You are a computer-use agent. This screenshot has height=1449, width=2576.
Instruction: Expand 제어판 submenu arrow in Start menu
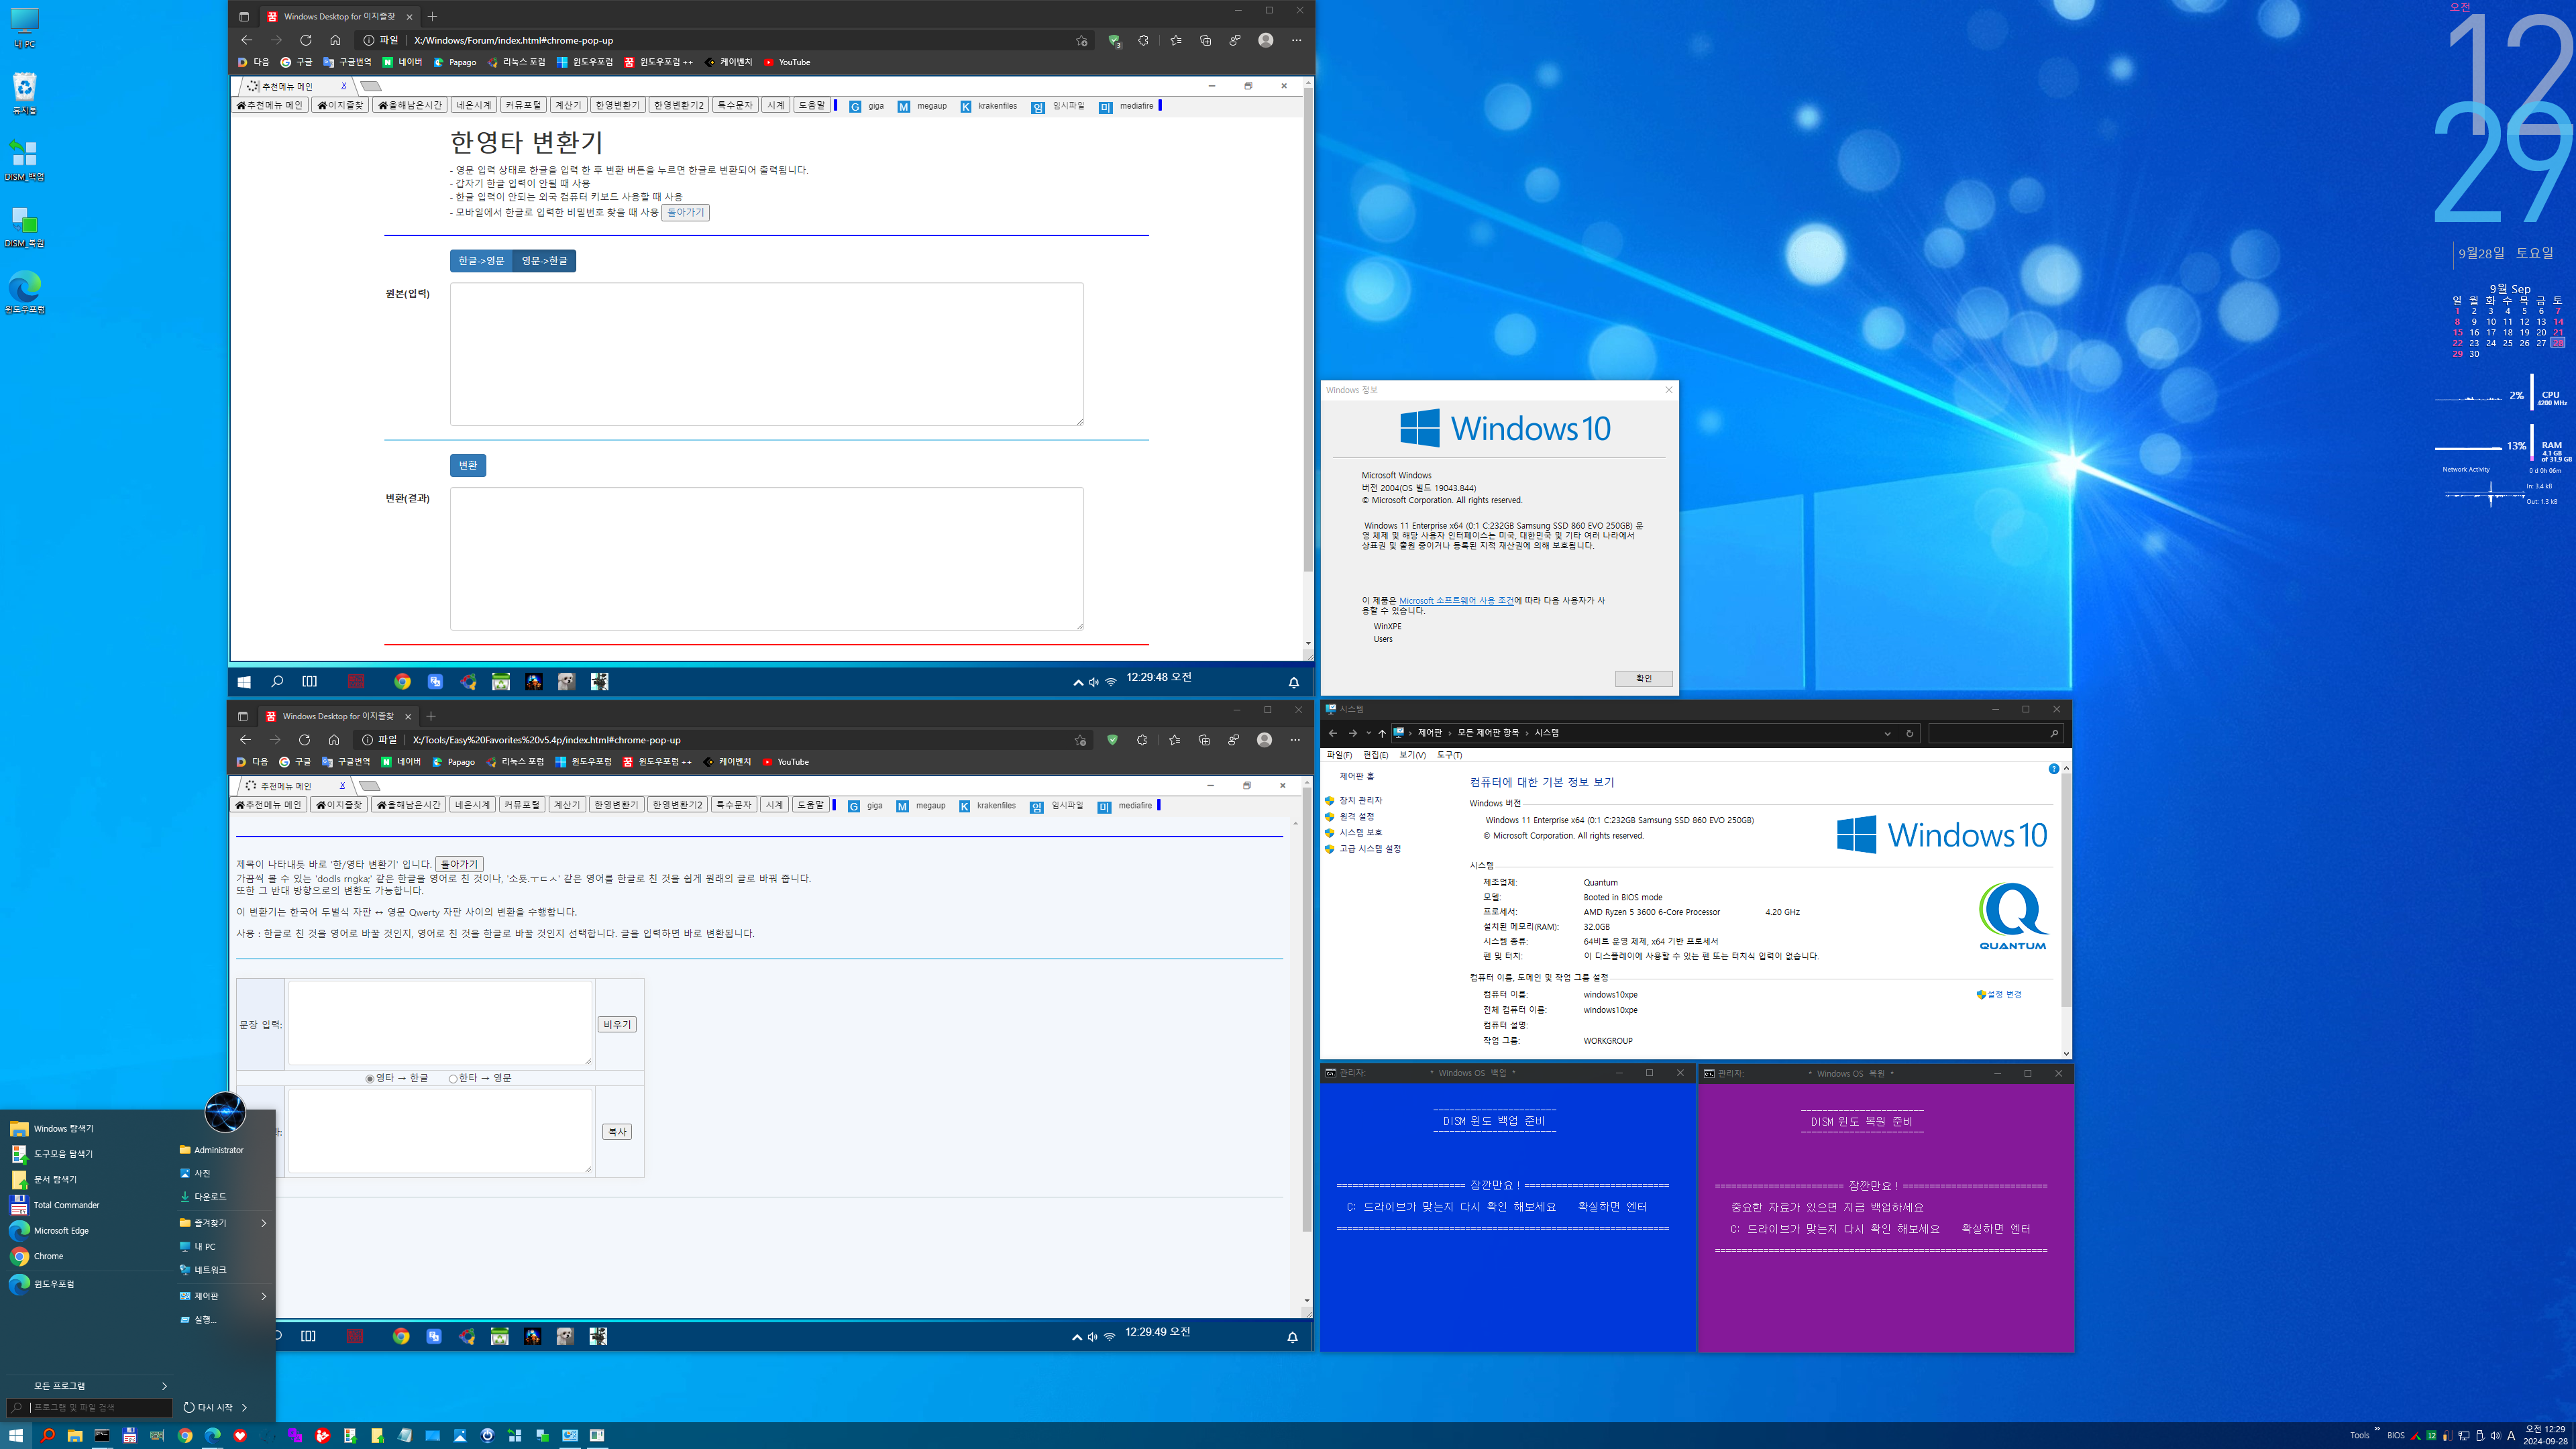click(x=264, y=1296)
